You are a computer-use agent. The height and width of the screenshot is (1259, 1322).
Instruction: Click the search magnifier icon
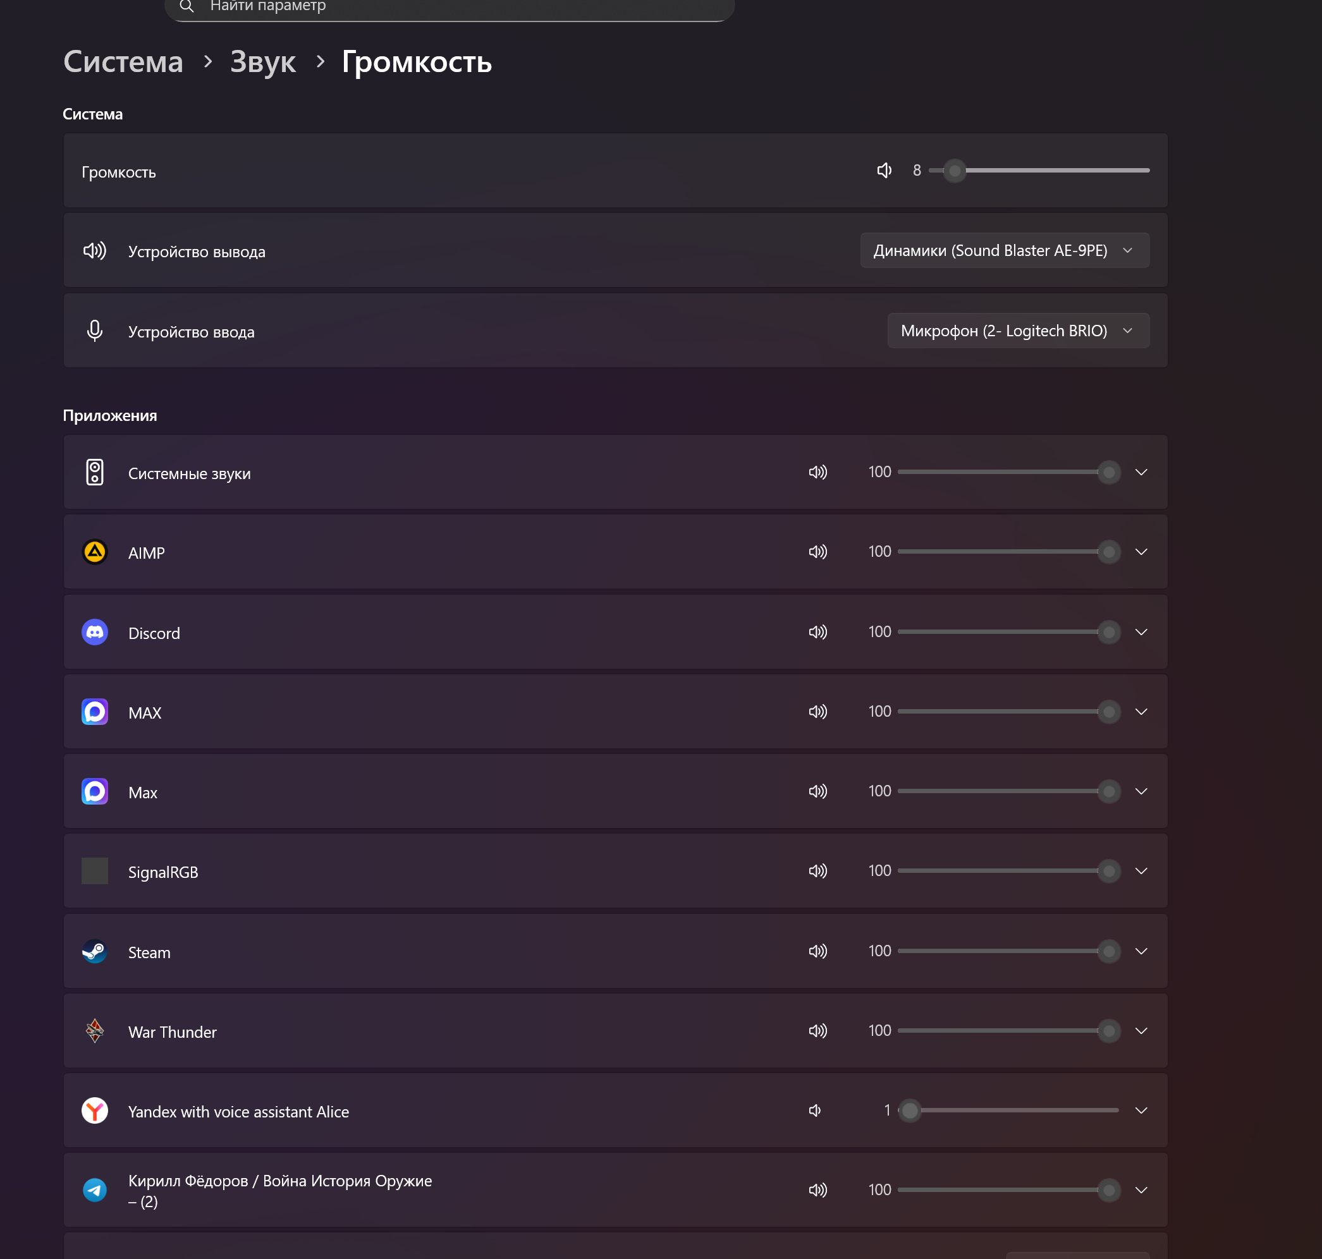pos(187,7)
